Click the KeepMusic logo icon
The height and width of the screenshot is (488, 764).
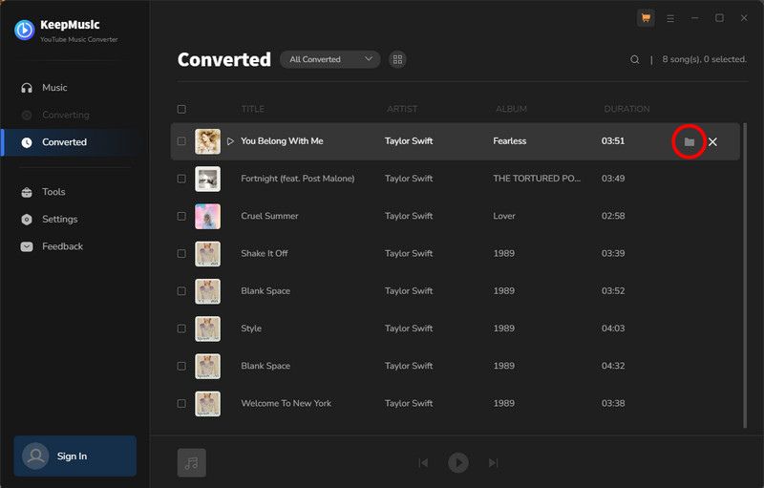click(x=25, y=31)
